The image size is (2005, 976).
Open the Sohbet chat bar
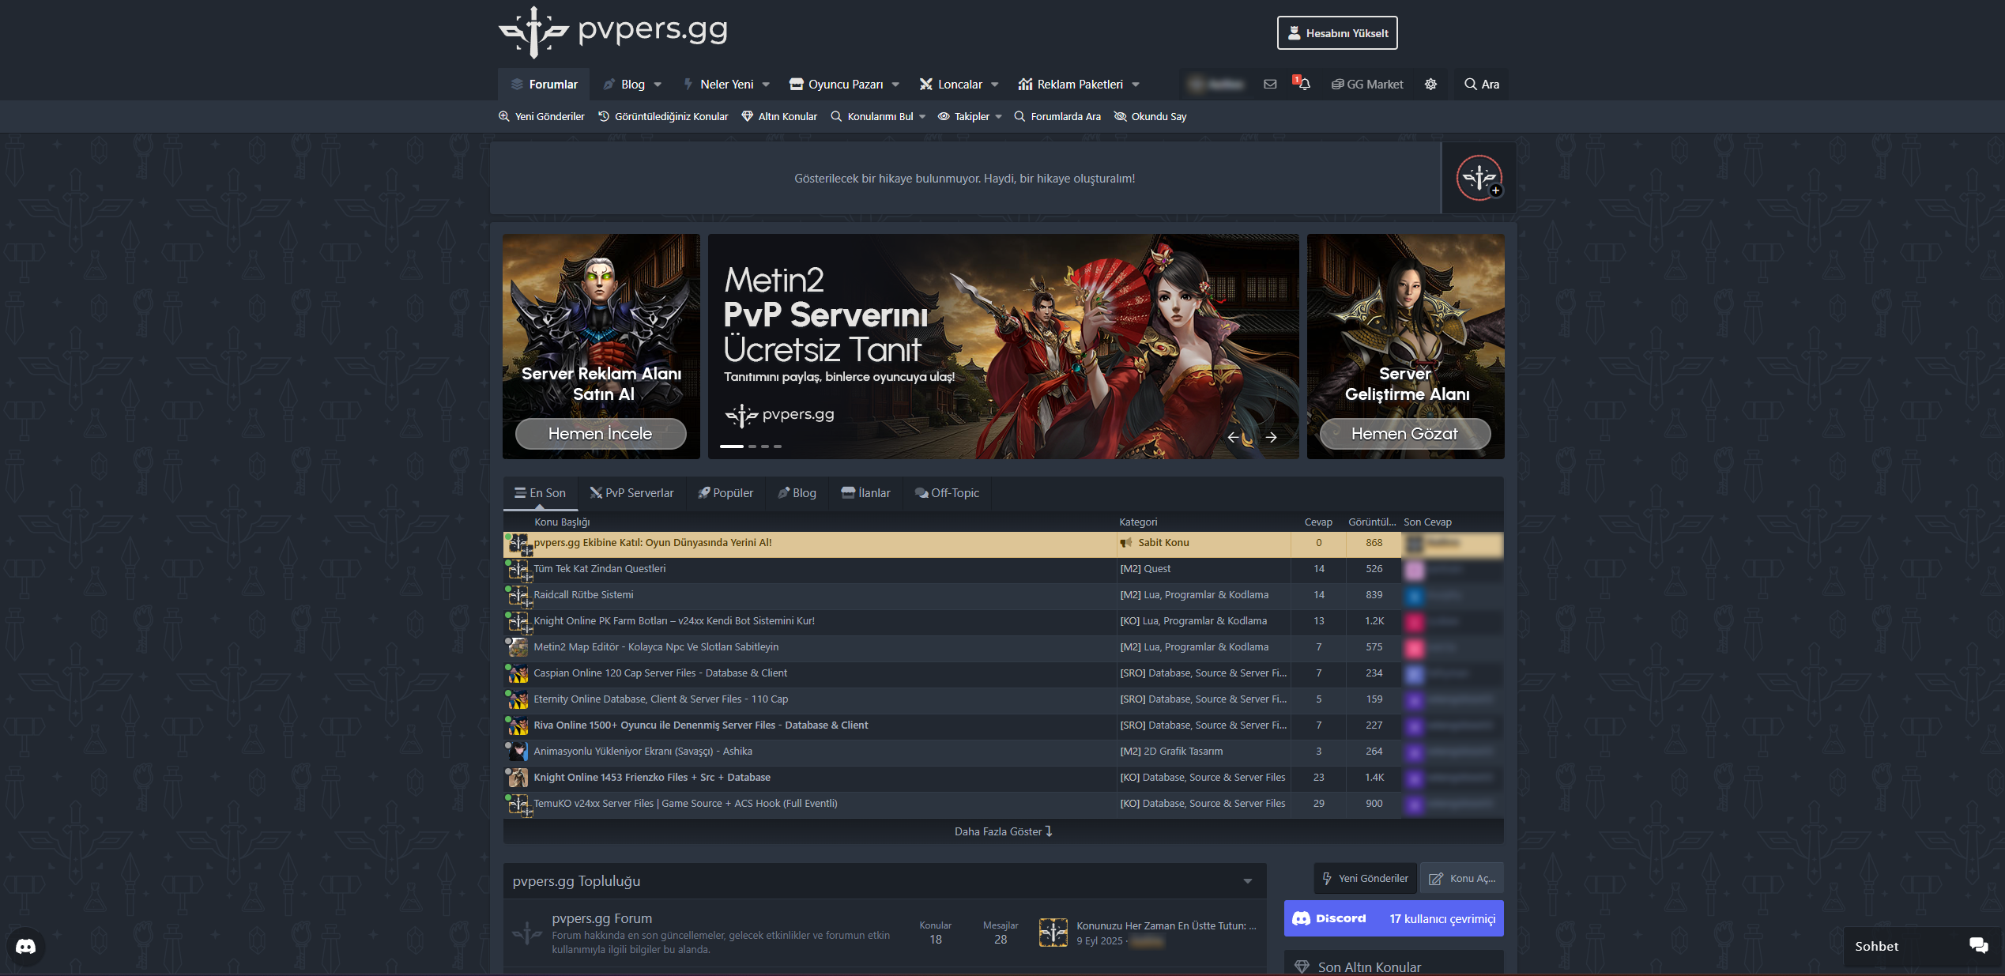pyautogui.click(x=1922, y=947)
